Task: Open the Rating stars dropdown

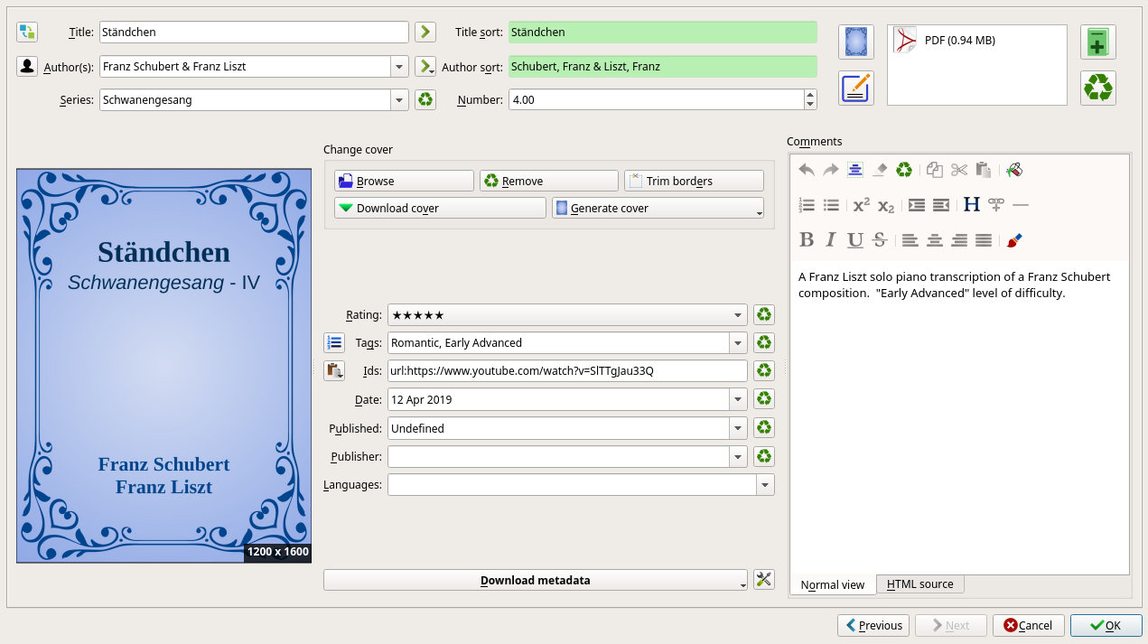Action: click(739, 314)
